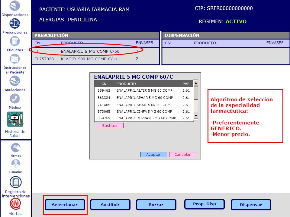Select ENALAPRIL CINFA 5 MG 60 COMP row
Image resolution: width=290 pixels, height=217 pixels.
[x=144, y=112]
